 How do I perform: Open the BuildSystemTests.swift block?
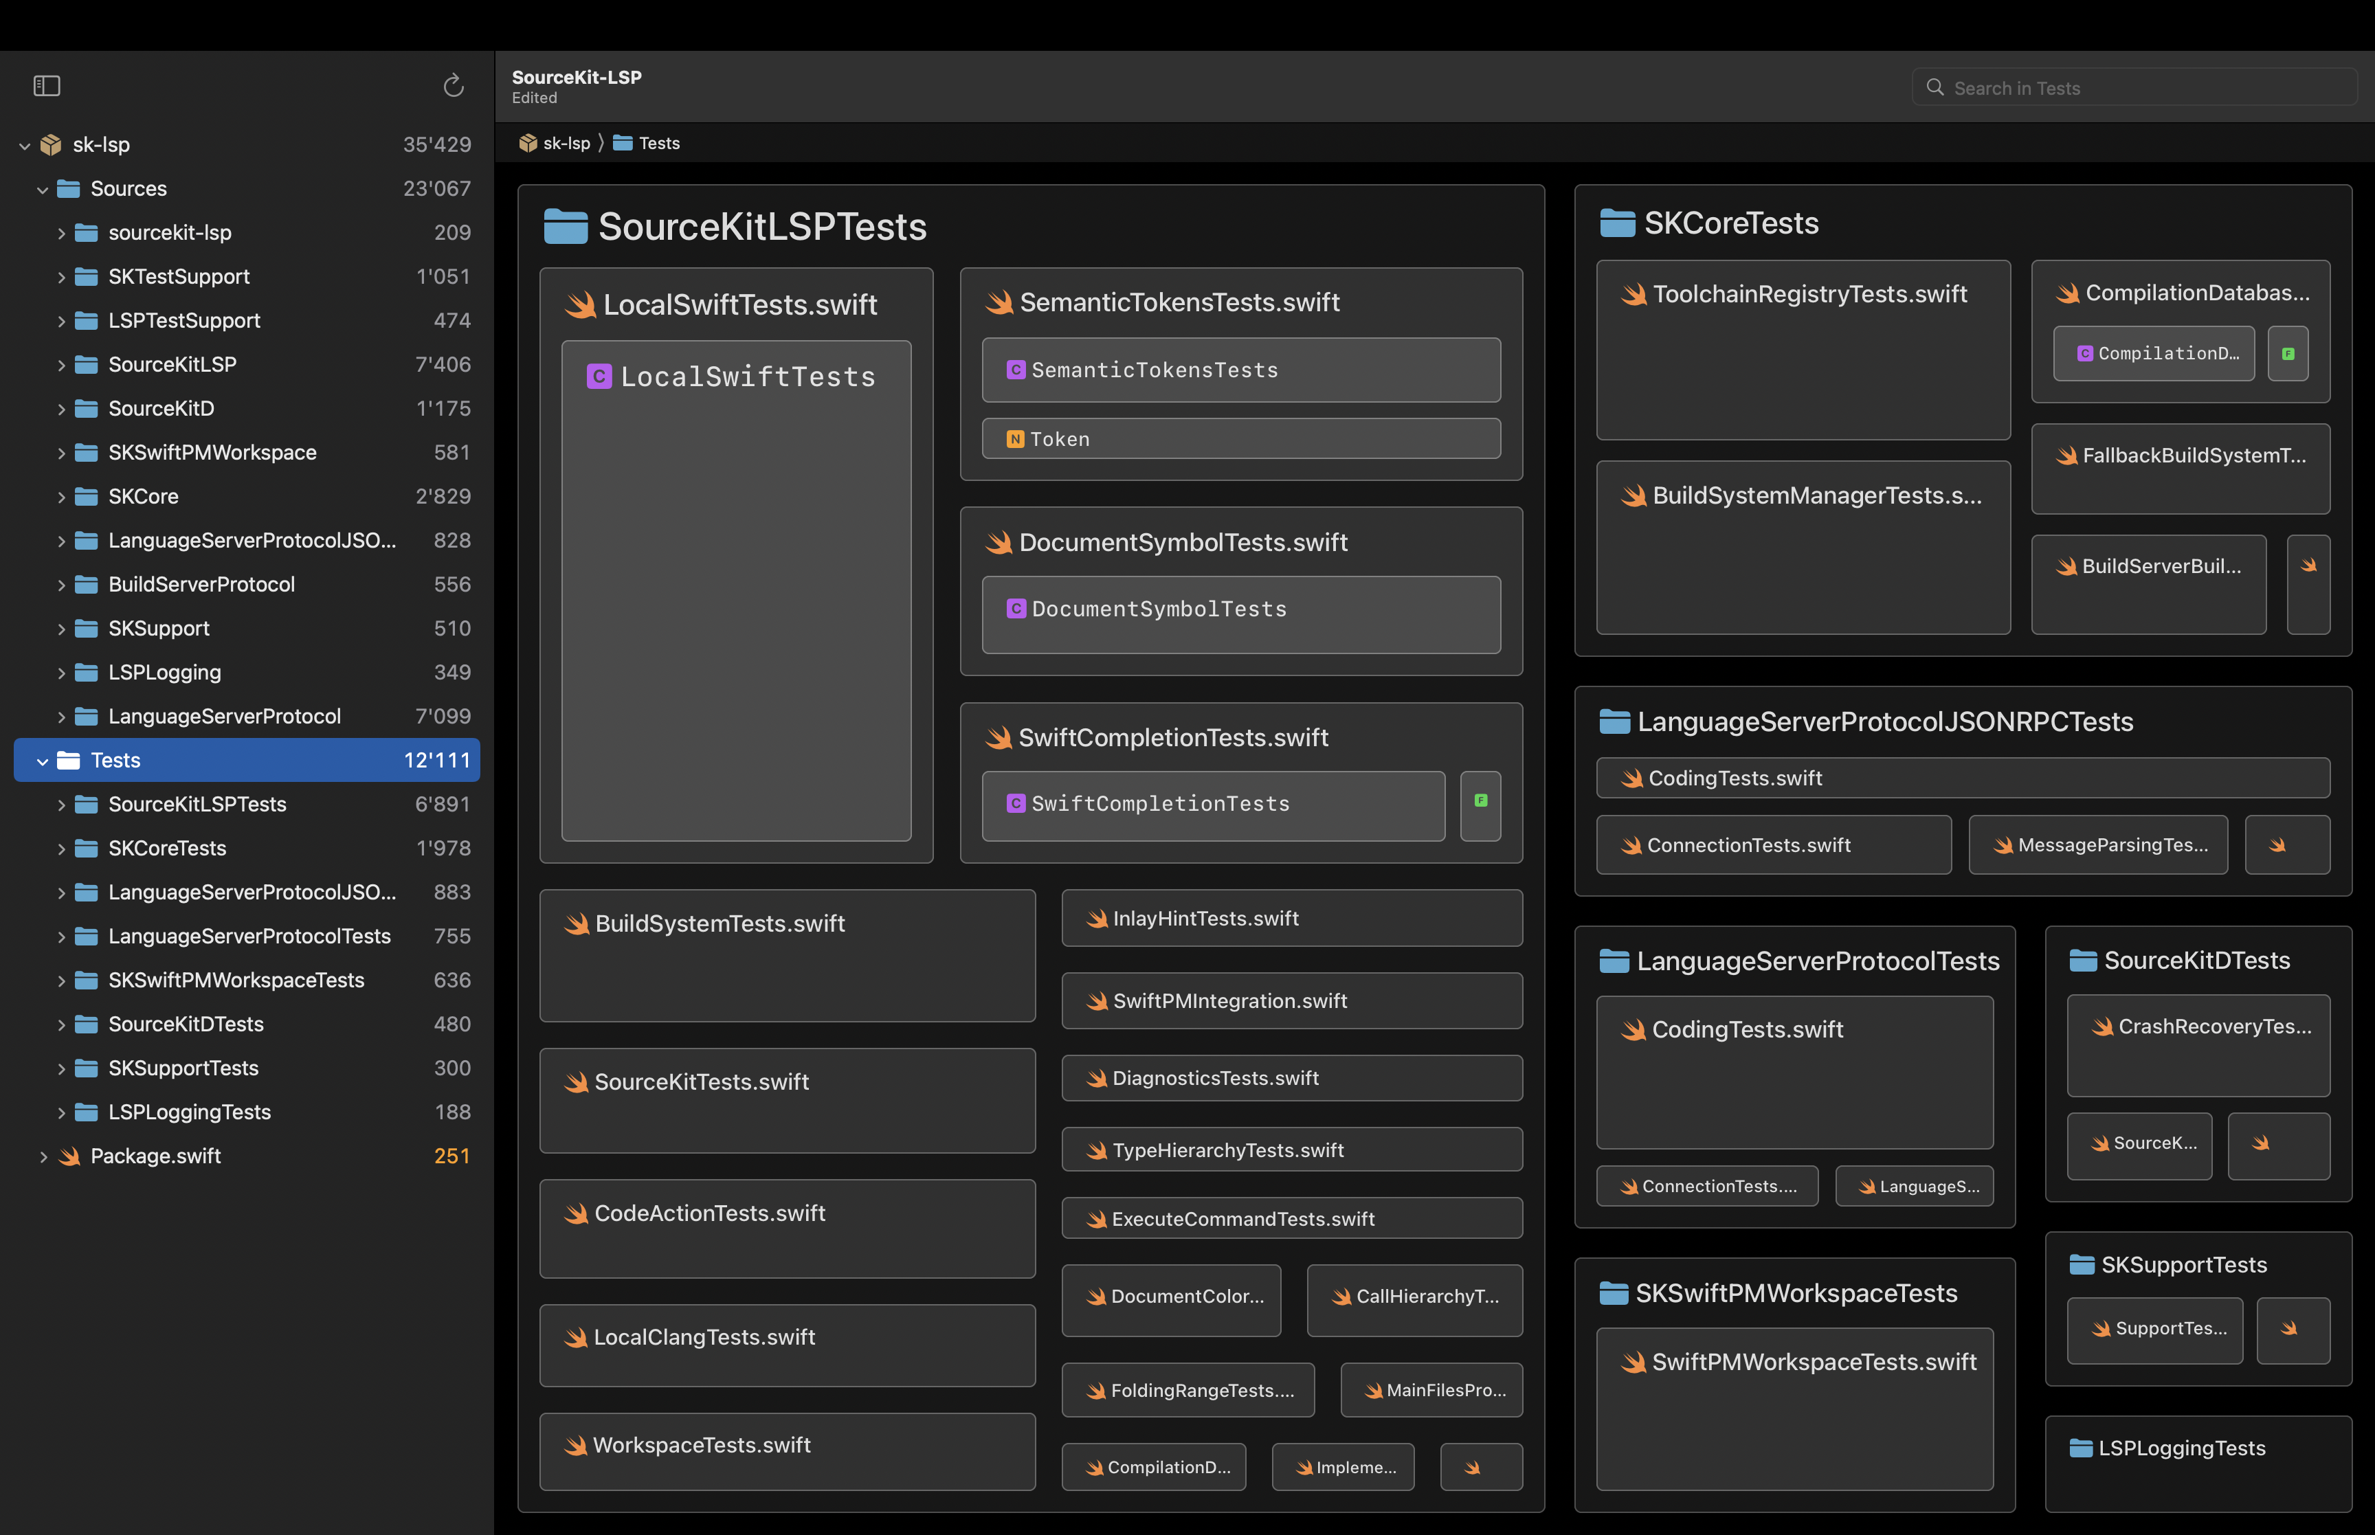pyautogui.click(x=788, y=955)
